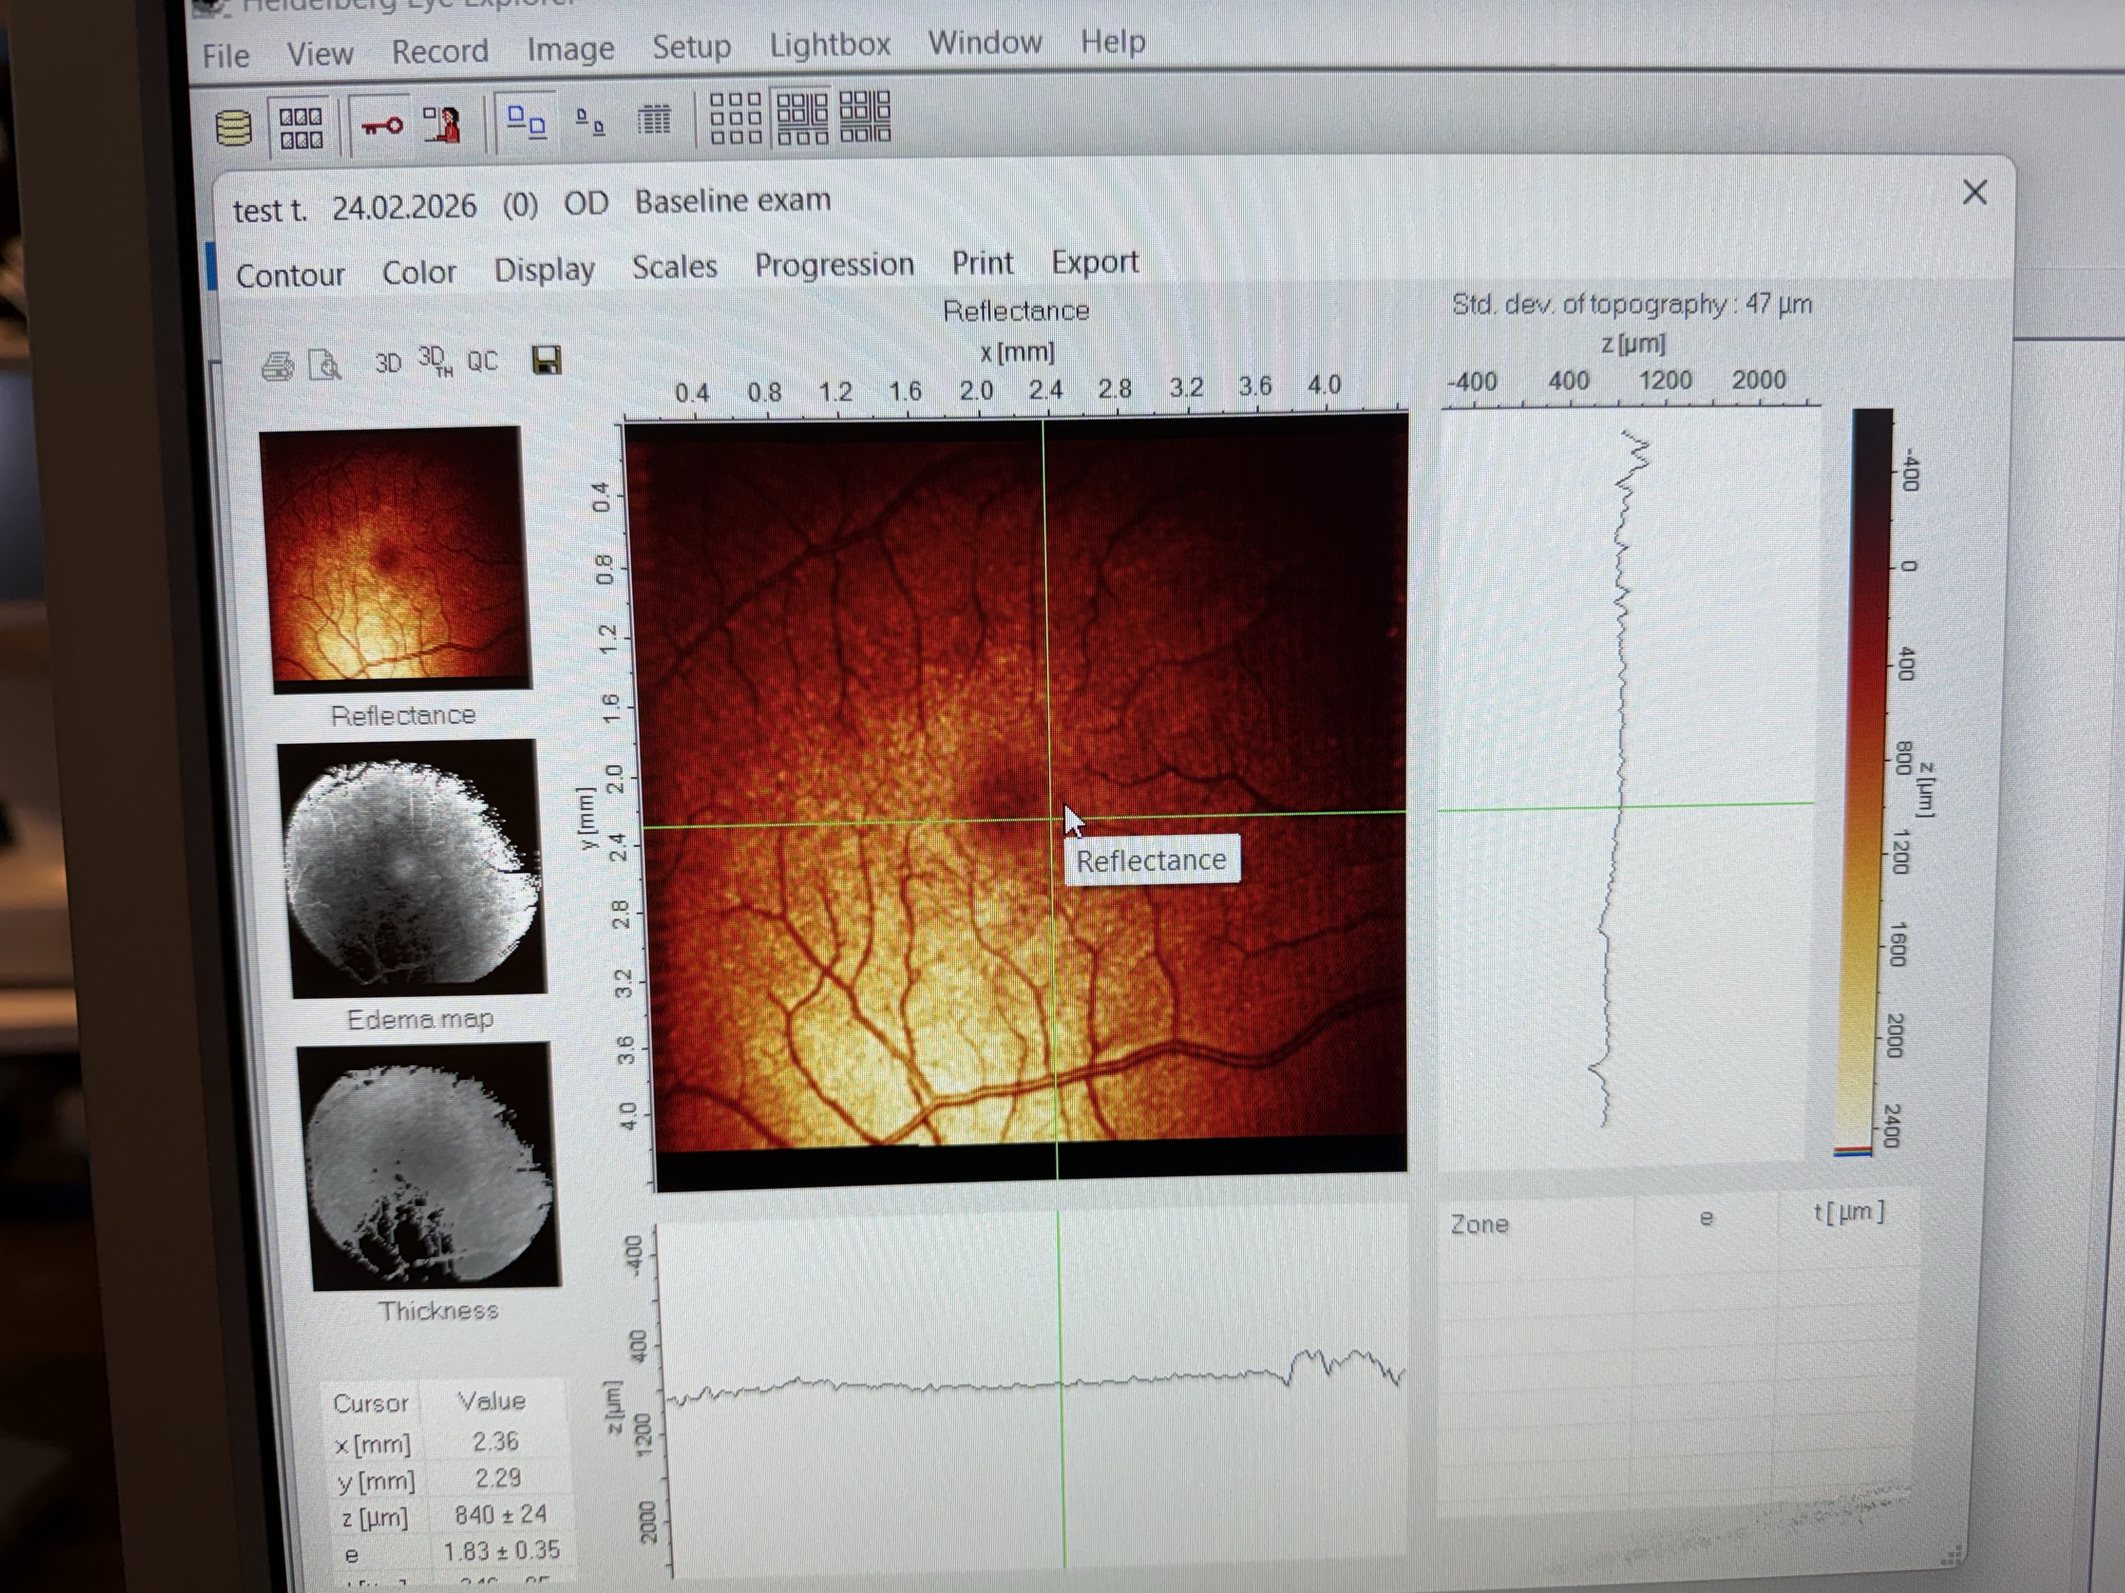Close the Baseline exam window

tap(1974, 193)
